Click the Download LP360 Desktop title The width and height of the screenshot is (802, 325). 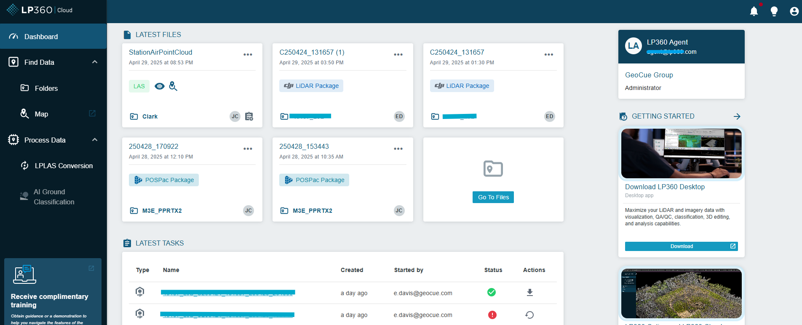(x=665, y=187)
